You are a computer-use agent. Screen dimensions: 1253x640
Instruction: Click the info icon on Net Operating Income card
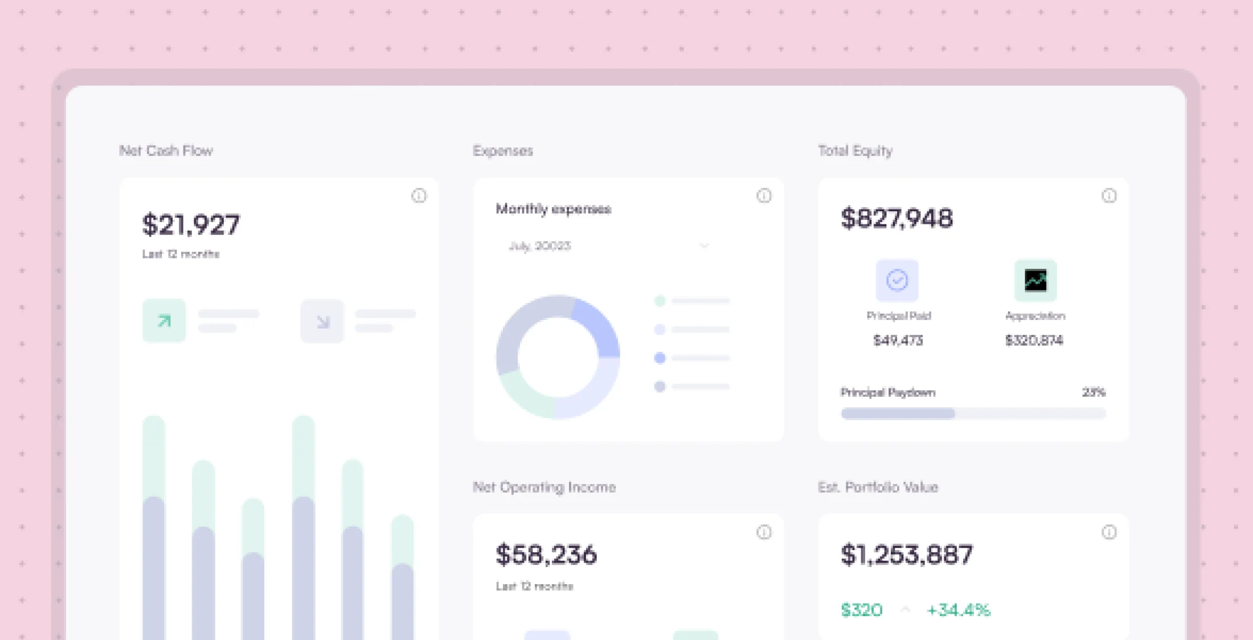pos(764,532)
